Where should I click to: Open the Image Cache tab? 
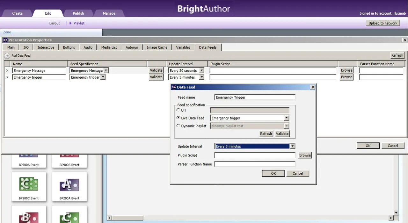coord(157,47)
